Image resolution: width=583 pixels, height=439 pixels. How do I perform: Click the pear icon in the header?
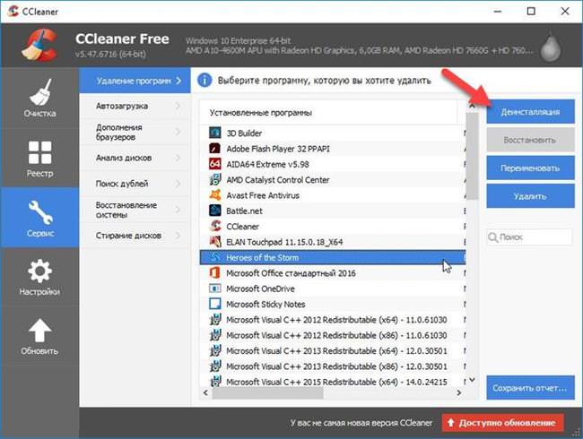tap(551, 47)
